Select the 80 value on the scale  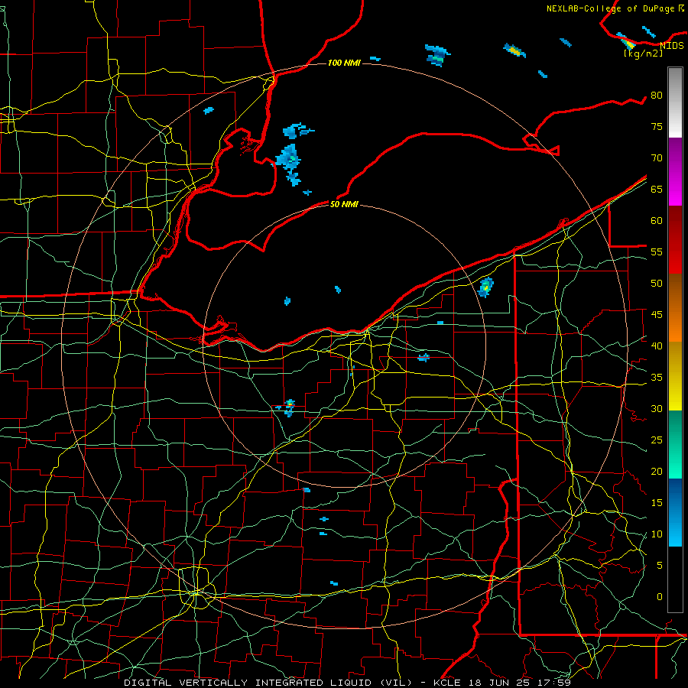tap(657, 96)
